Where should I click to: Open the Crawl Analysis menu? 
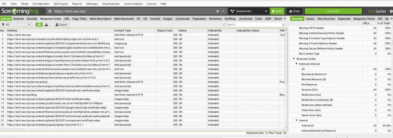pos(133,4)
